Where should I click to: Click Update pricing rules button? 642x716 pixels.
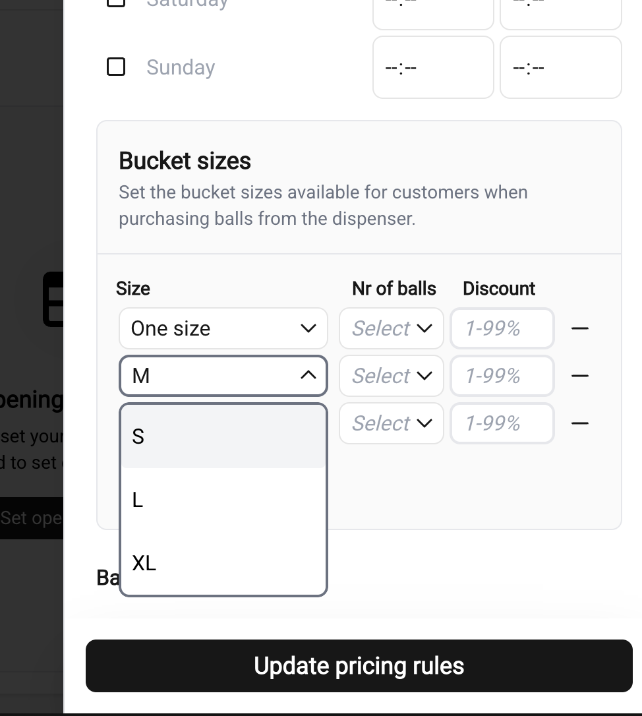coord(359,666)
